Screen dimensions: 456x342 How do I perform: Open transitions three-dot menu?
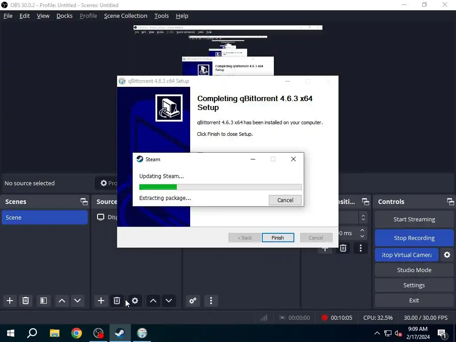[361, 248]
